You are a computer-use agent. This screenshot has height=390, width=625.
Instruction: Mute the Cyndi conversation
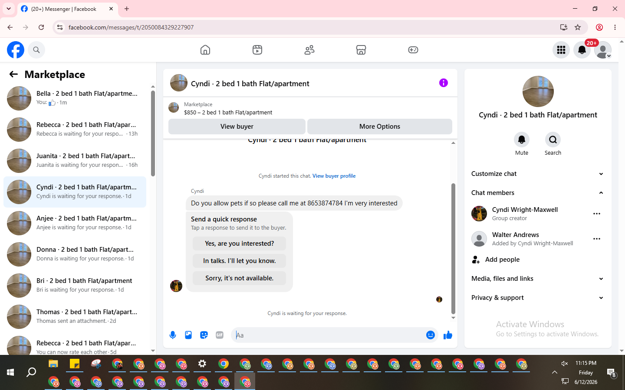point(522,140)
